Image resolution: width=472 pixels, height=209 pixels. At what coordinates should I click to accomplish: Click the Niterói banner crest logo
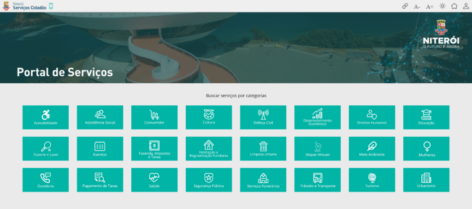pyautogui.click(x=441, y=34)
